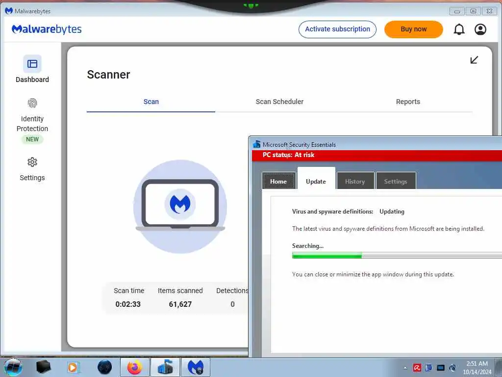Open Firefox from the taskbar
The width and height of the screenshot is (502, 377).
[x=135, y=367]
